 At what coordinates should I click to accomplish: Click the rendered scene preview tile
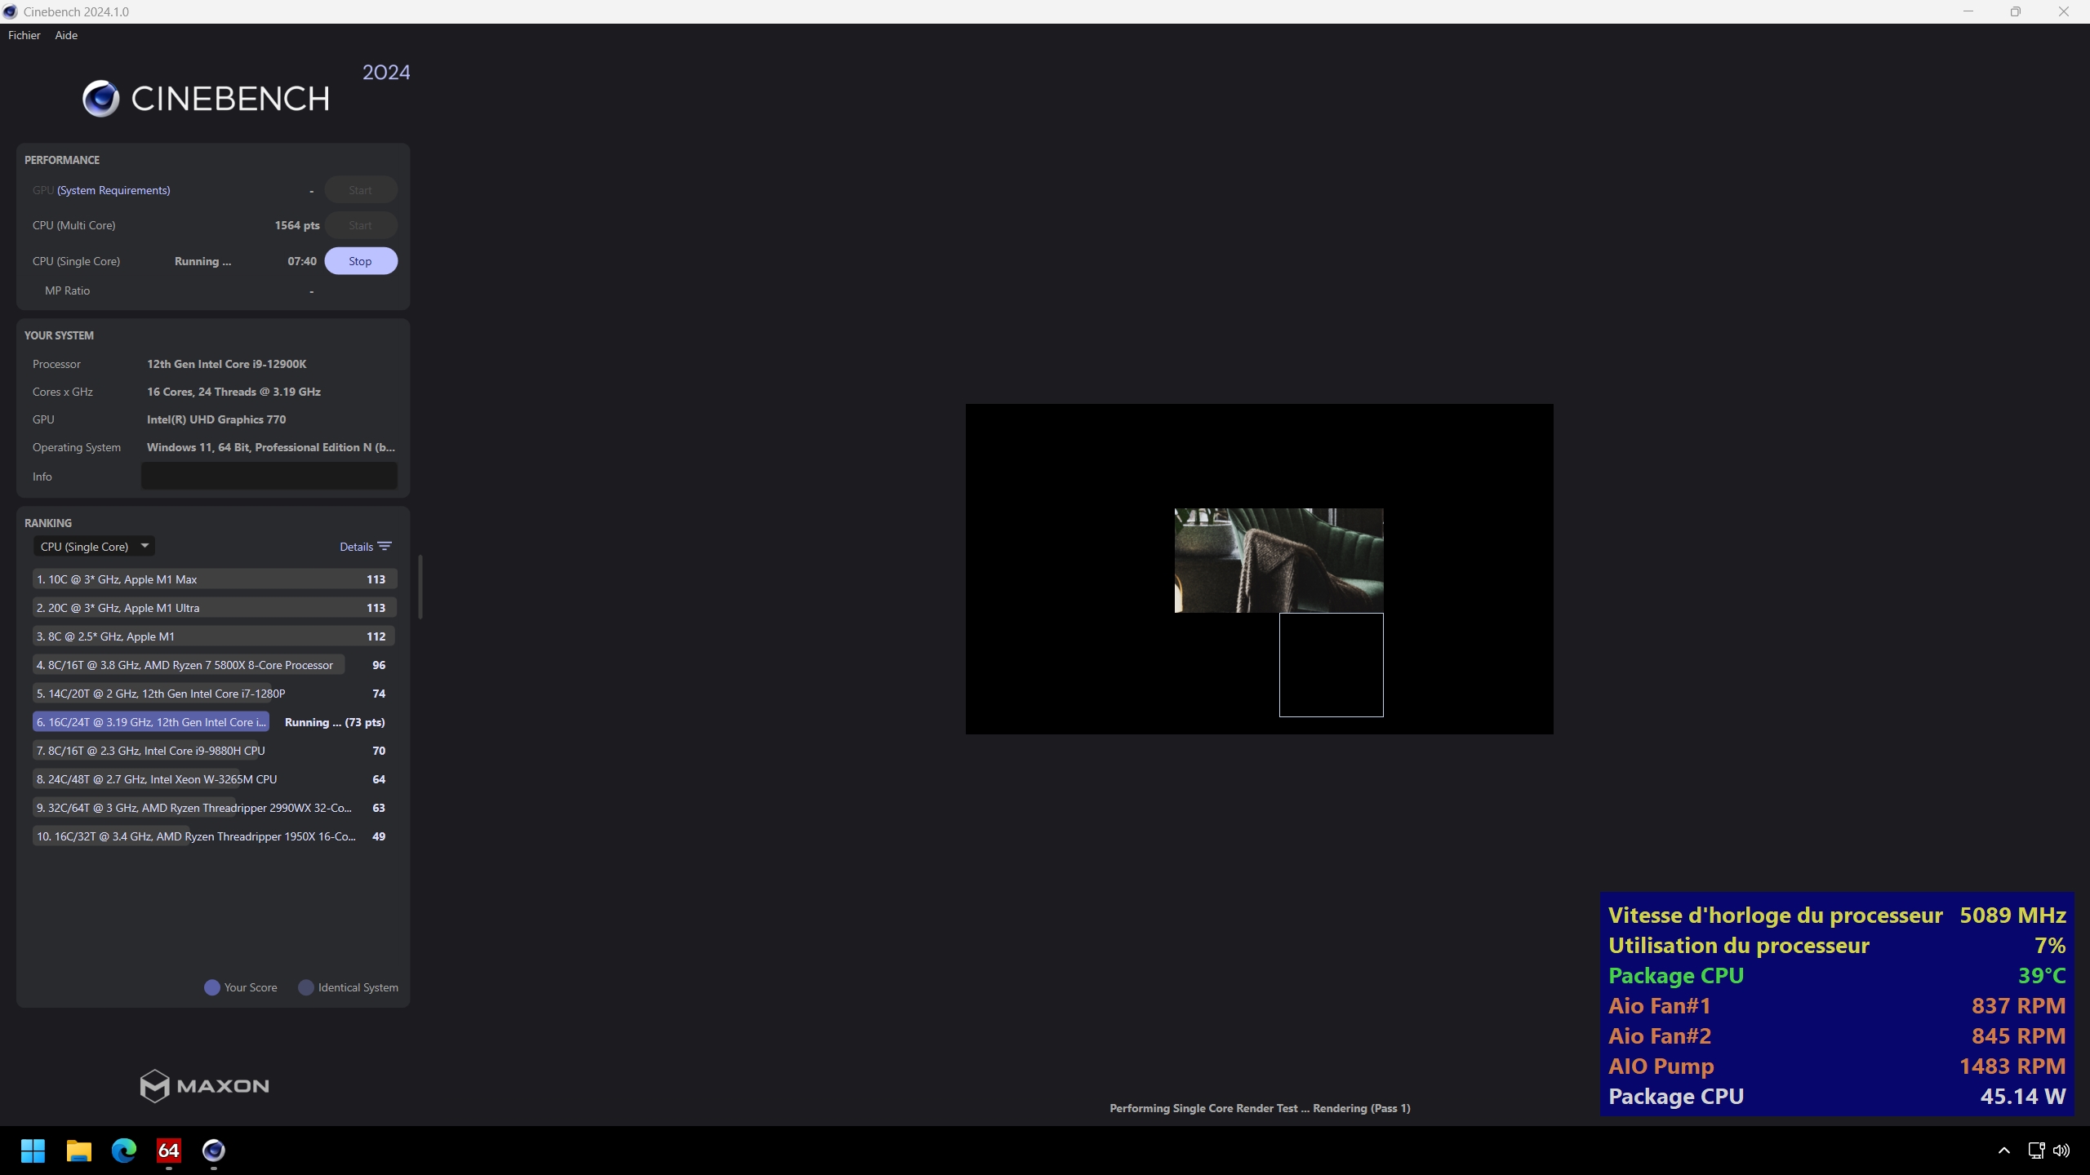1278,561
